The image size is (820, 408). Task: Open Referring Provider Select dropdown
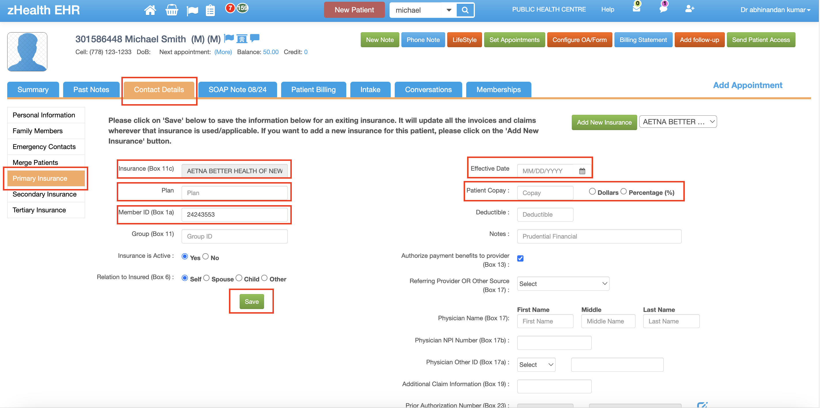pyautogui.click(x=563, y=284)
